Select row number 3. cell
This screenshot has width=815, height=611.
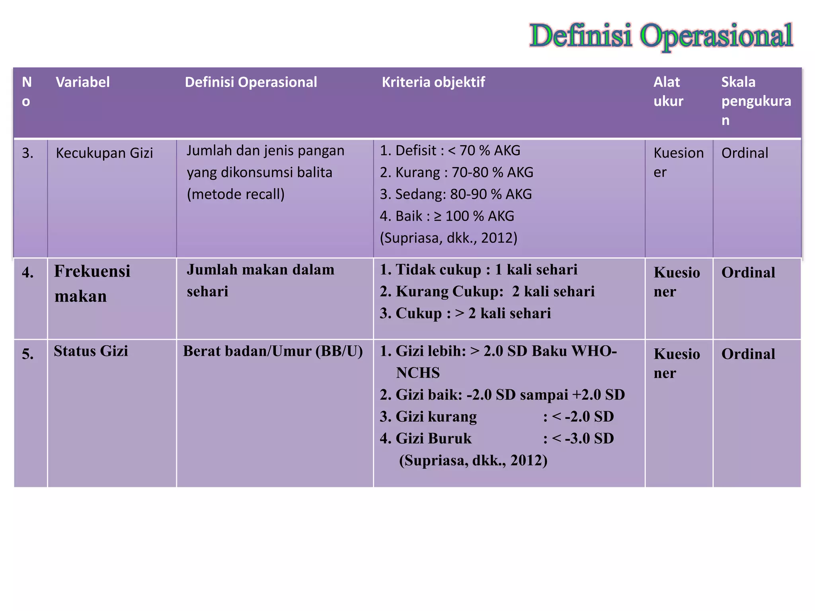[x=28, y=153]
